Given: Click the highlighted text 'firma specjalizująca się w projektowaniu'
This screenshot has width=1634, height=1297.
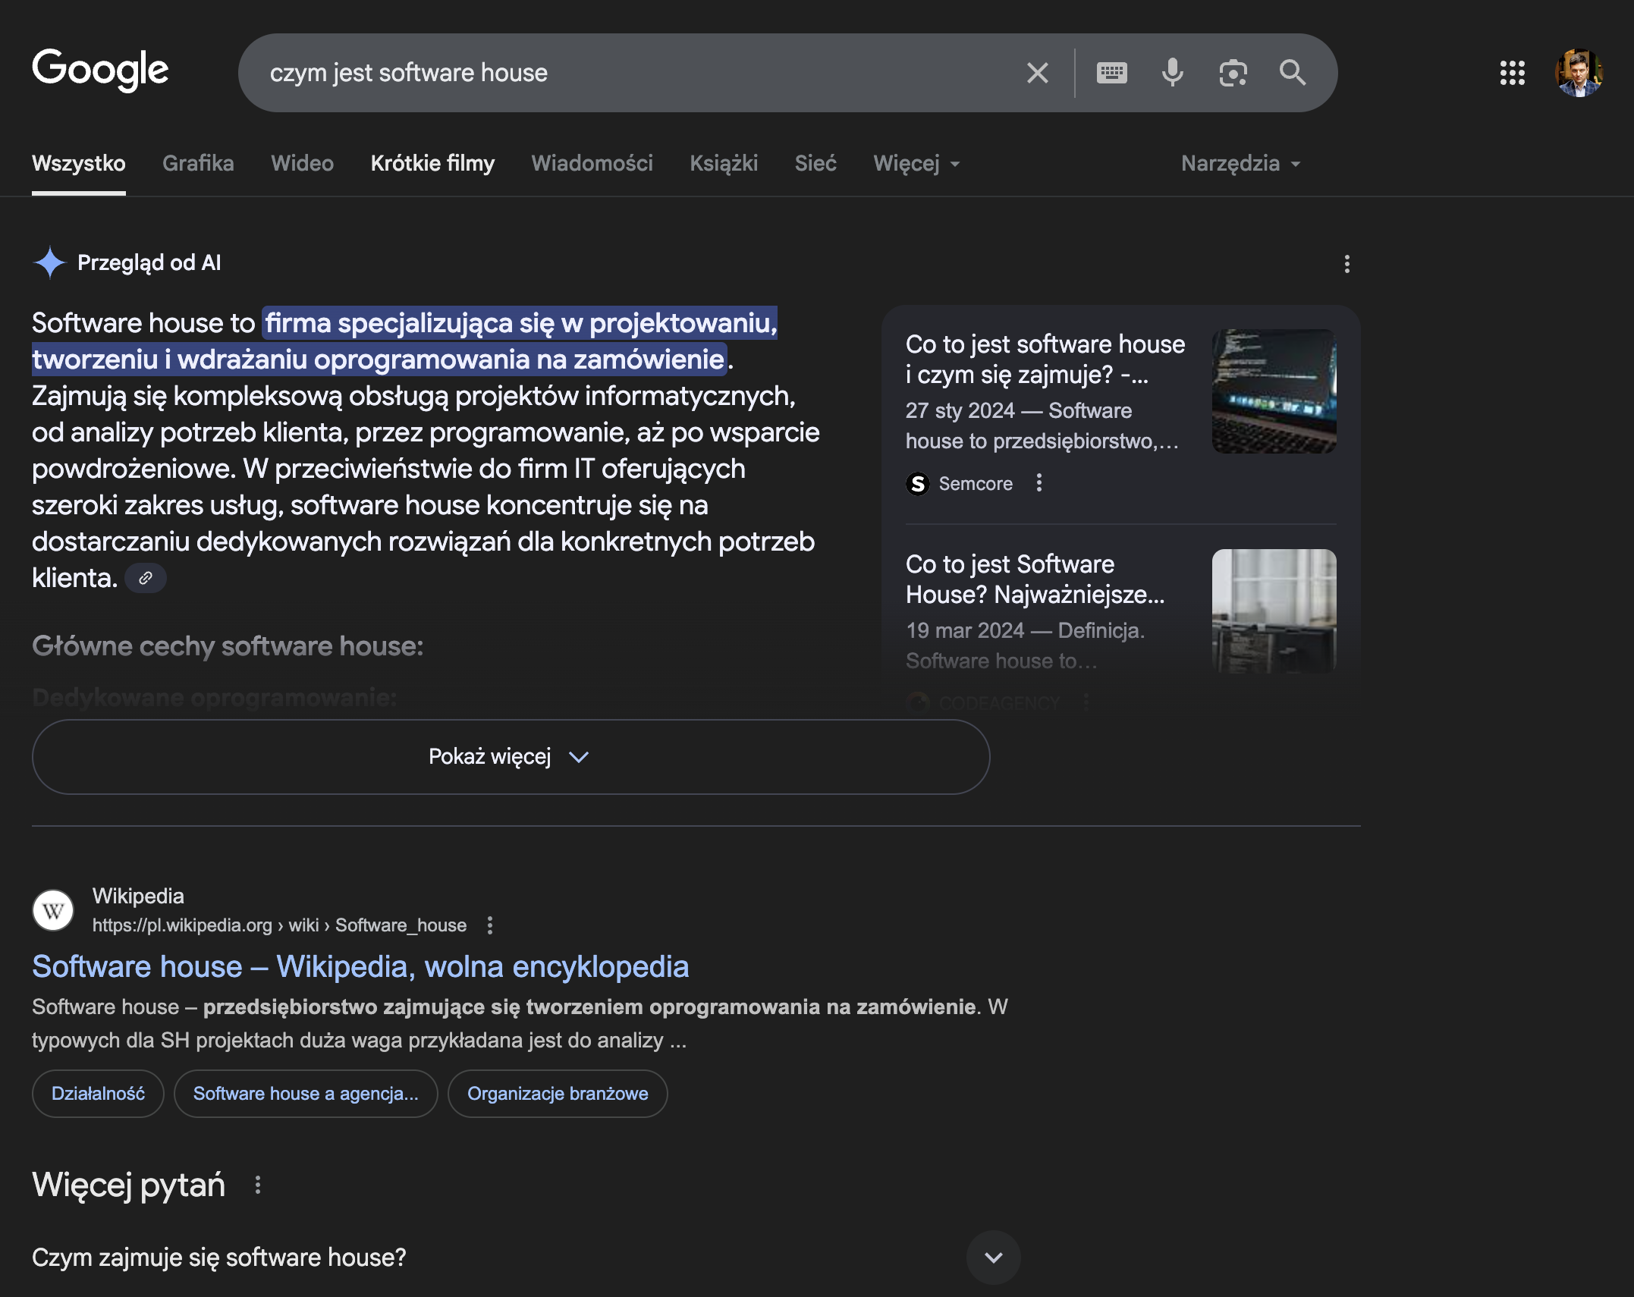Looking at the screenshot, I should [x=520, y=323].
